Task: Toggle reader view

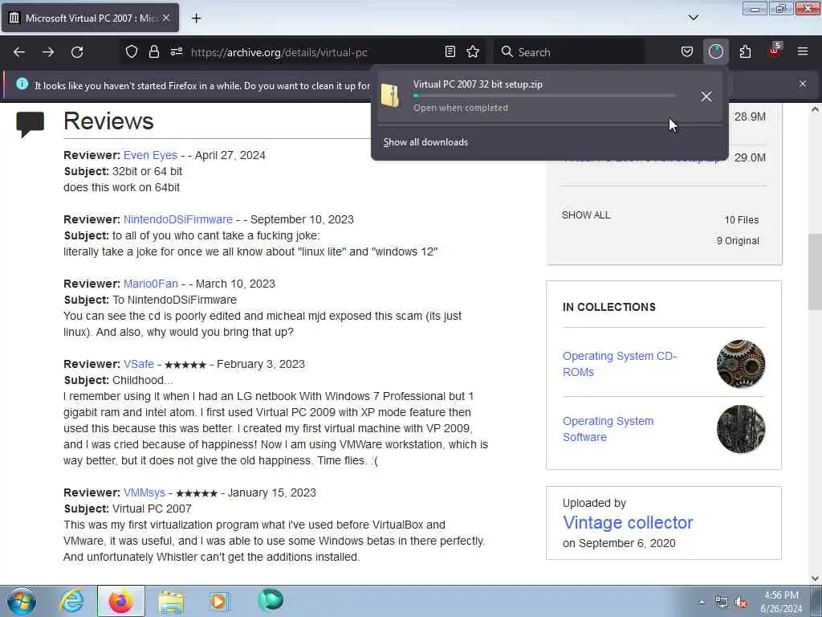Action: coord(450,52)
